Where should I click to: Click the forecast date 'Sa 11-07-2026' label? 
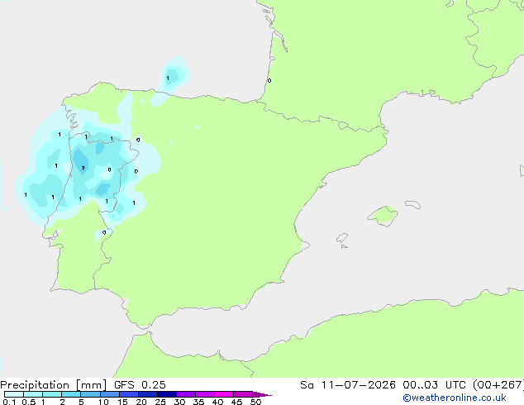pos(348,385)
